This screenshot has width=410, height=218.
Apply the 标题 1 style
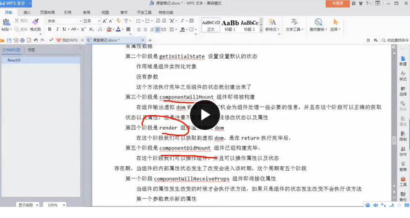(x=230, y=25)
